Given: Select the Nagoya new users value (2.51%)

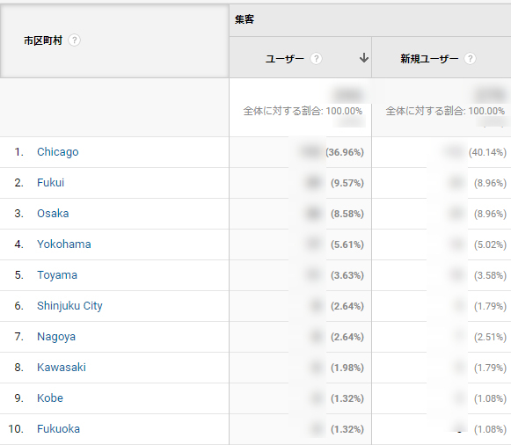Looking at the screenshot, I should 490,337.
